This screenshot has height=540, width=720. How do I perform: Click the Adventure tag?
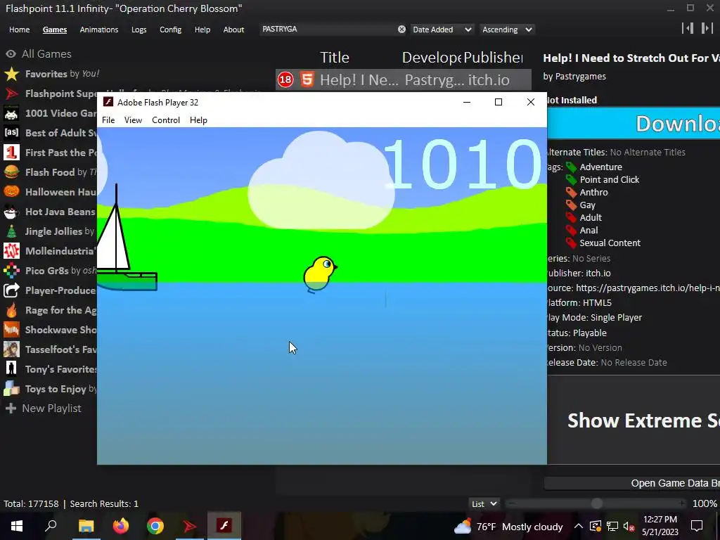tap(600, 167)
